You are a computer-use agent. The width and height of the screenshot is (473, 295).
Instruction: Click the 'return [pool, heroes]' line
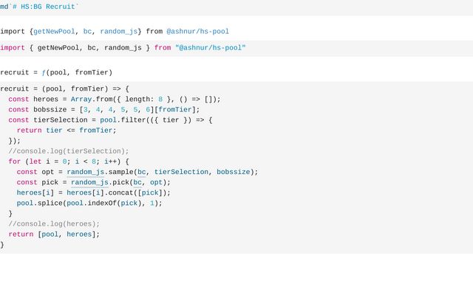click(54, 234)
